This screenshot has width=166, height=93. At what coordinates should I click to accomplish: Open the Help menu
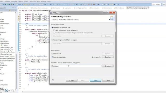pyautogui.click(x=49, y=2)
